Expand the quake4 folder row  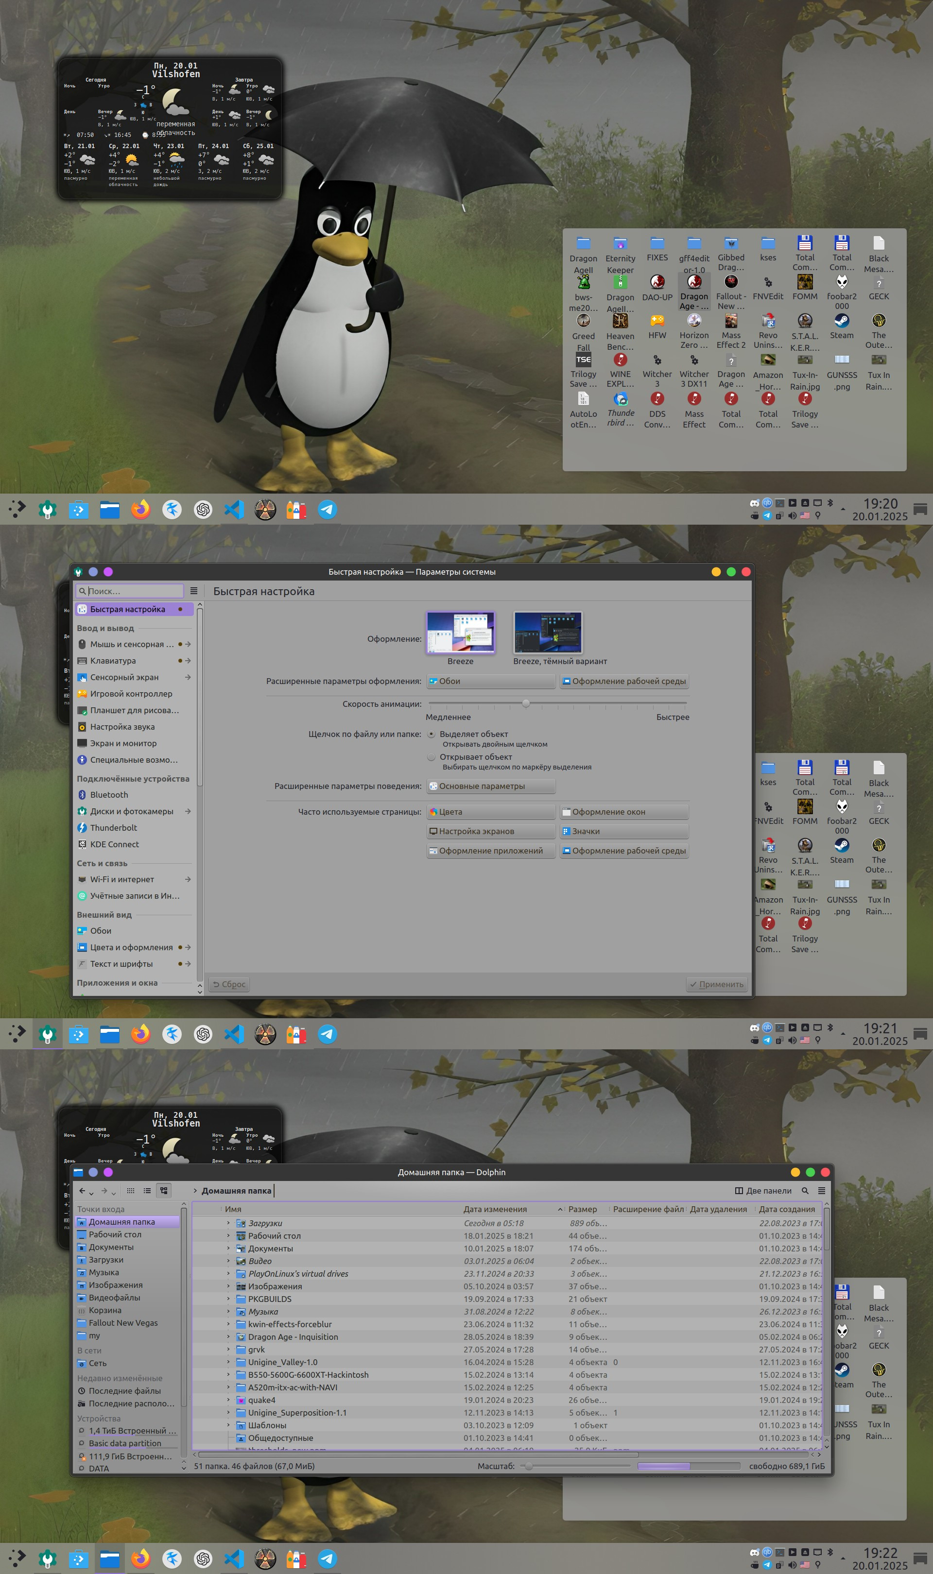228,1399
